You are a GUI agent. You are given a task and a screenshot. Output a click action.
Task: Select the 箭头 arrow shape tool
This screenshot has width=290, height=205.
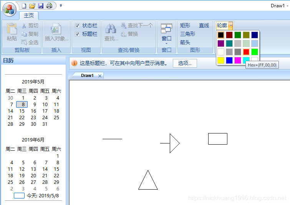tap(185, 42)
